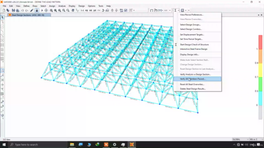This screenshot has width=264, height=148.
Task: Move down in list with down arrow
Action: point(116,10)
